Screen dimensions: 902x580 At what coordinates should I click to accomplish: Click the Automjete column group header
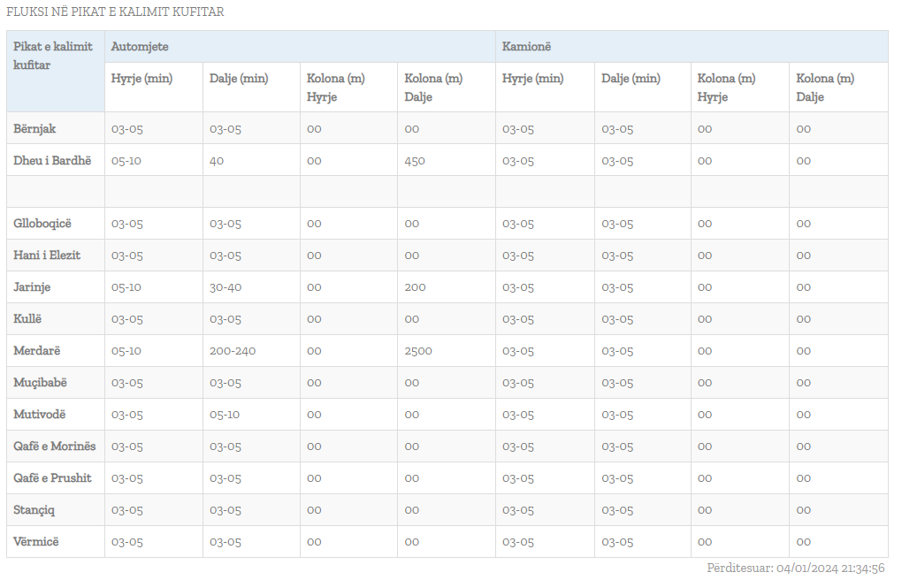pyautogui.click(x=140, y=46)
